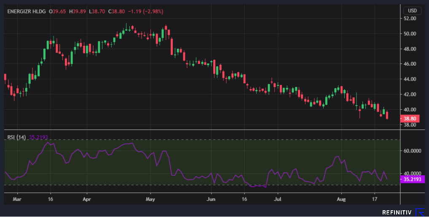Click the Mar date axis label

coord(17,199)
